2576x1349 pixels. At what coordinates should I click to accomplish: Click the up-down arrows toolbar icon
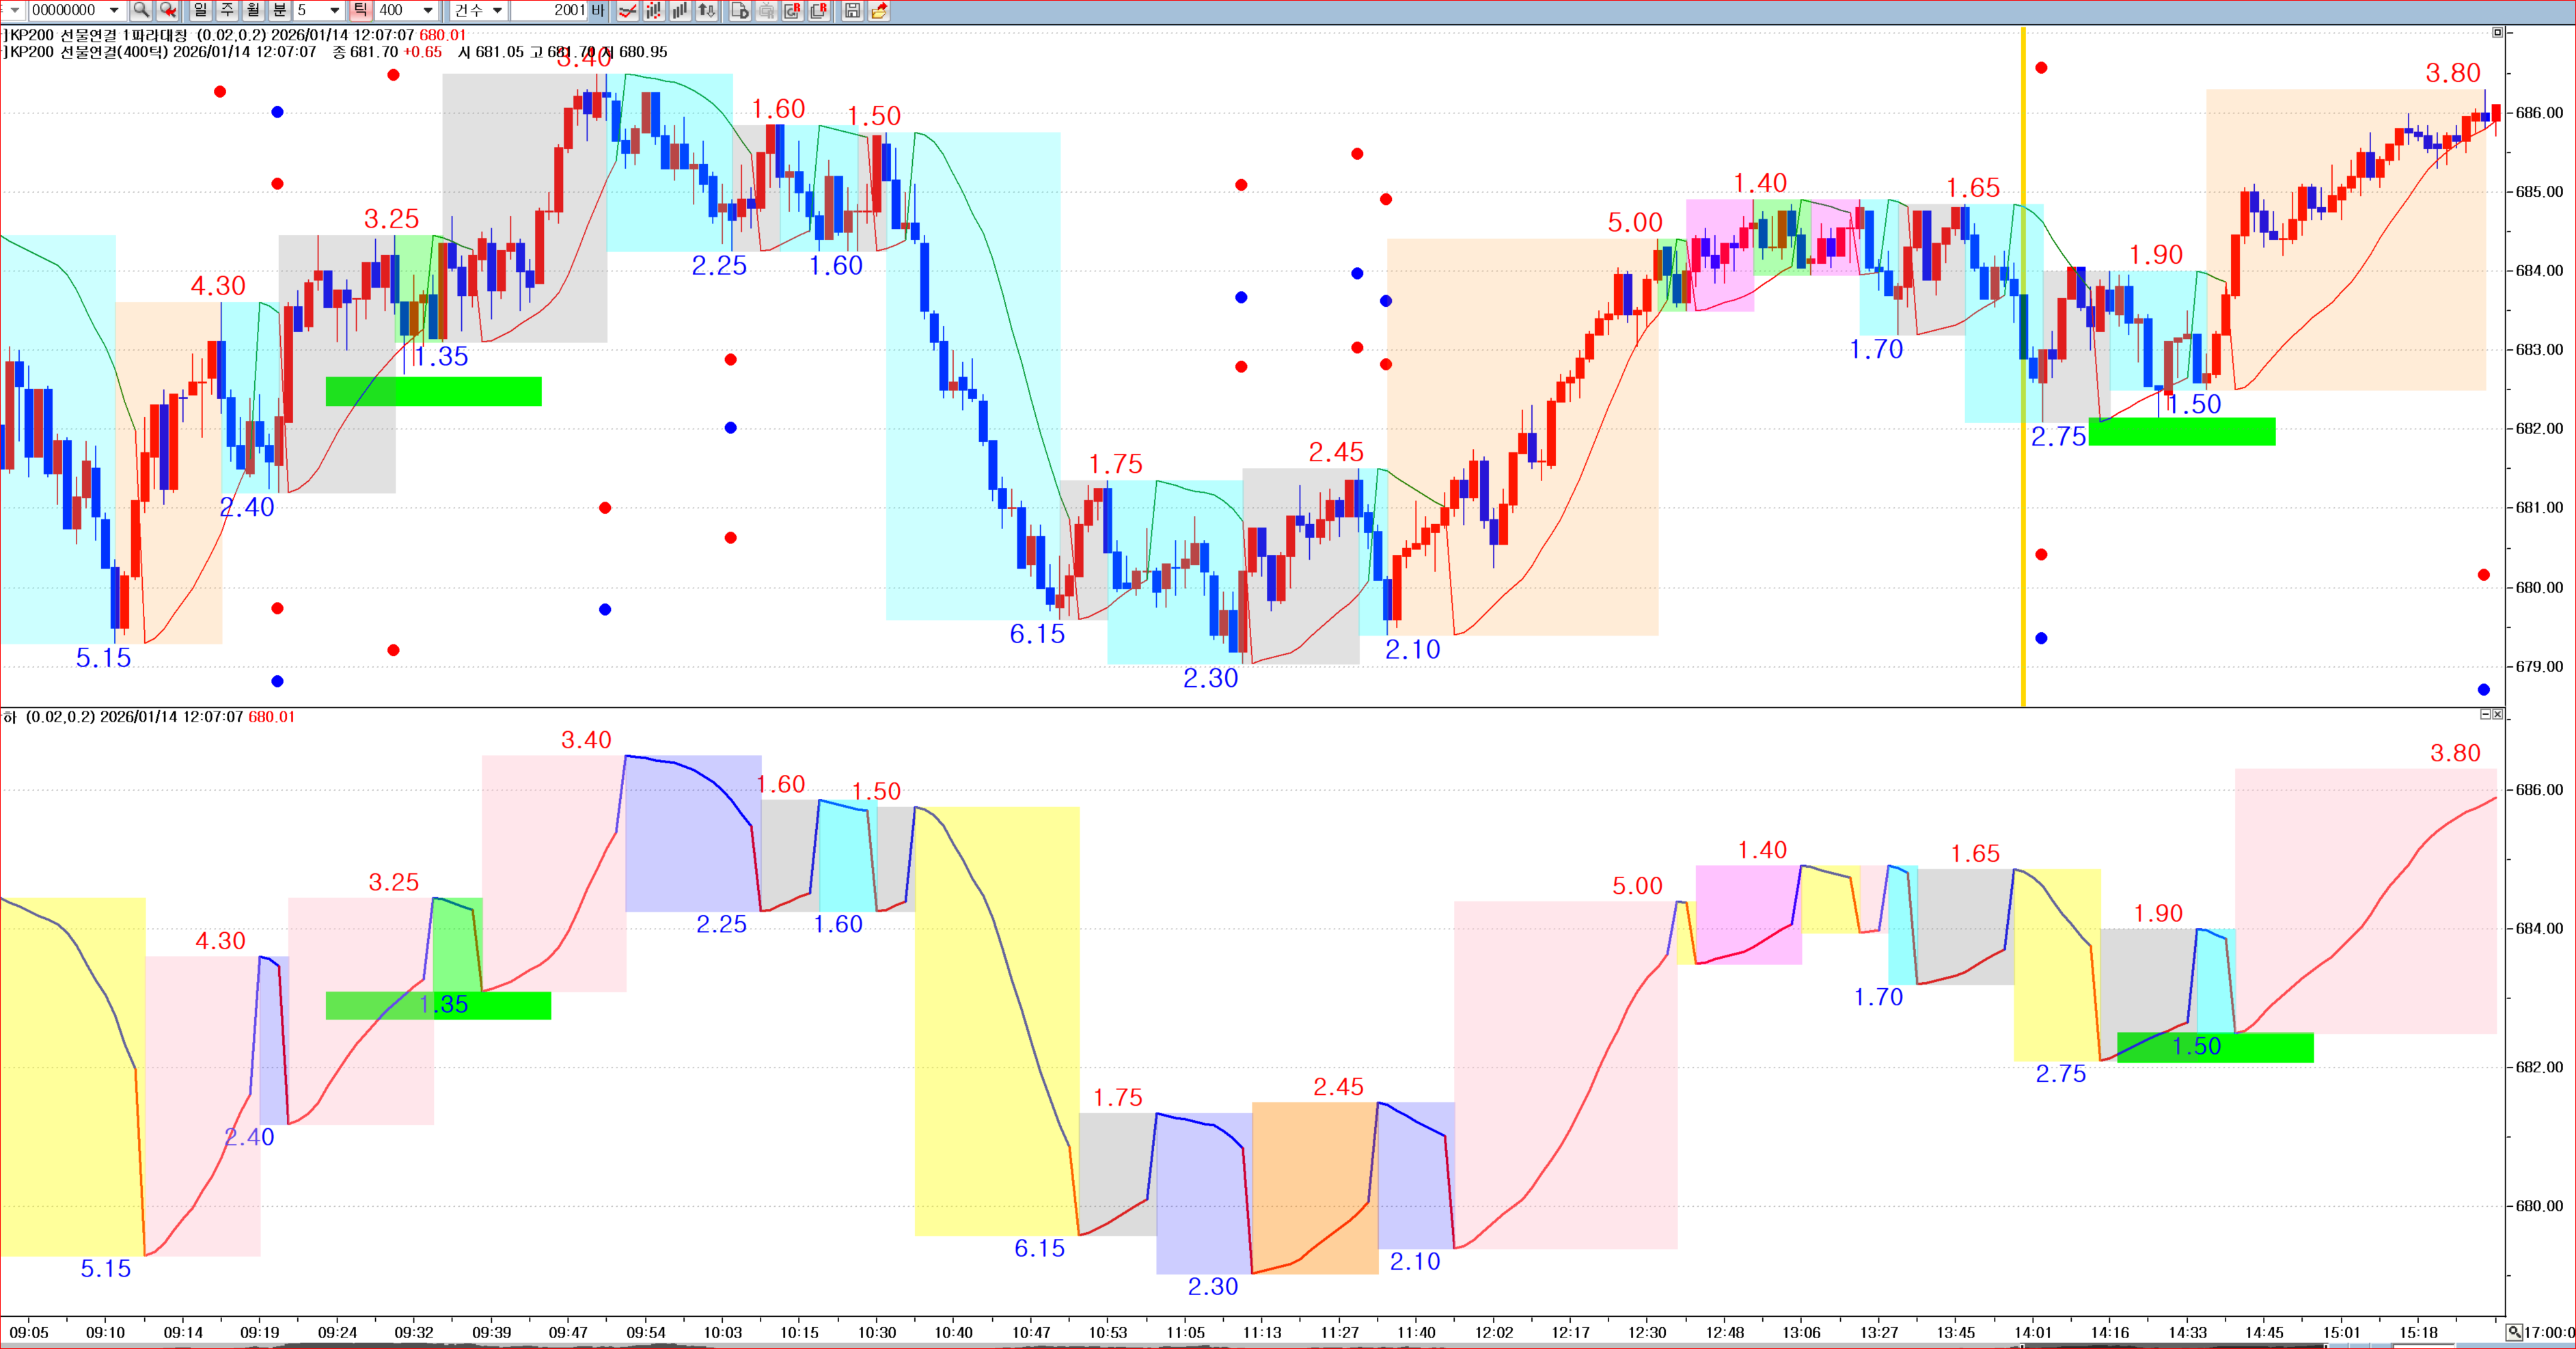coord(706,11)
